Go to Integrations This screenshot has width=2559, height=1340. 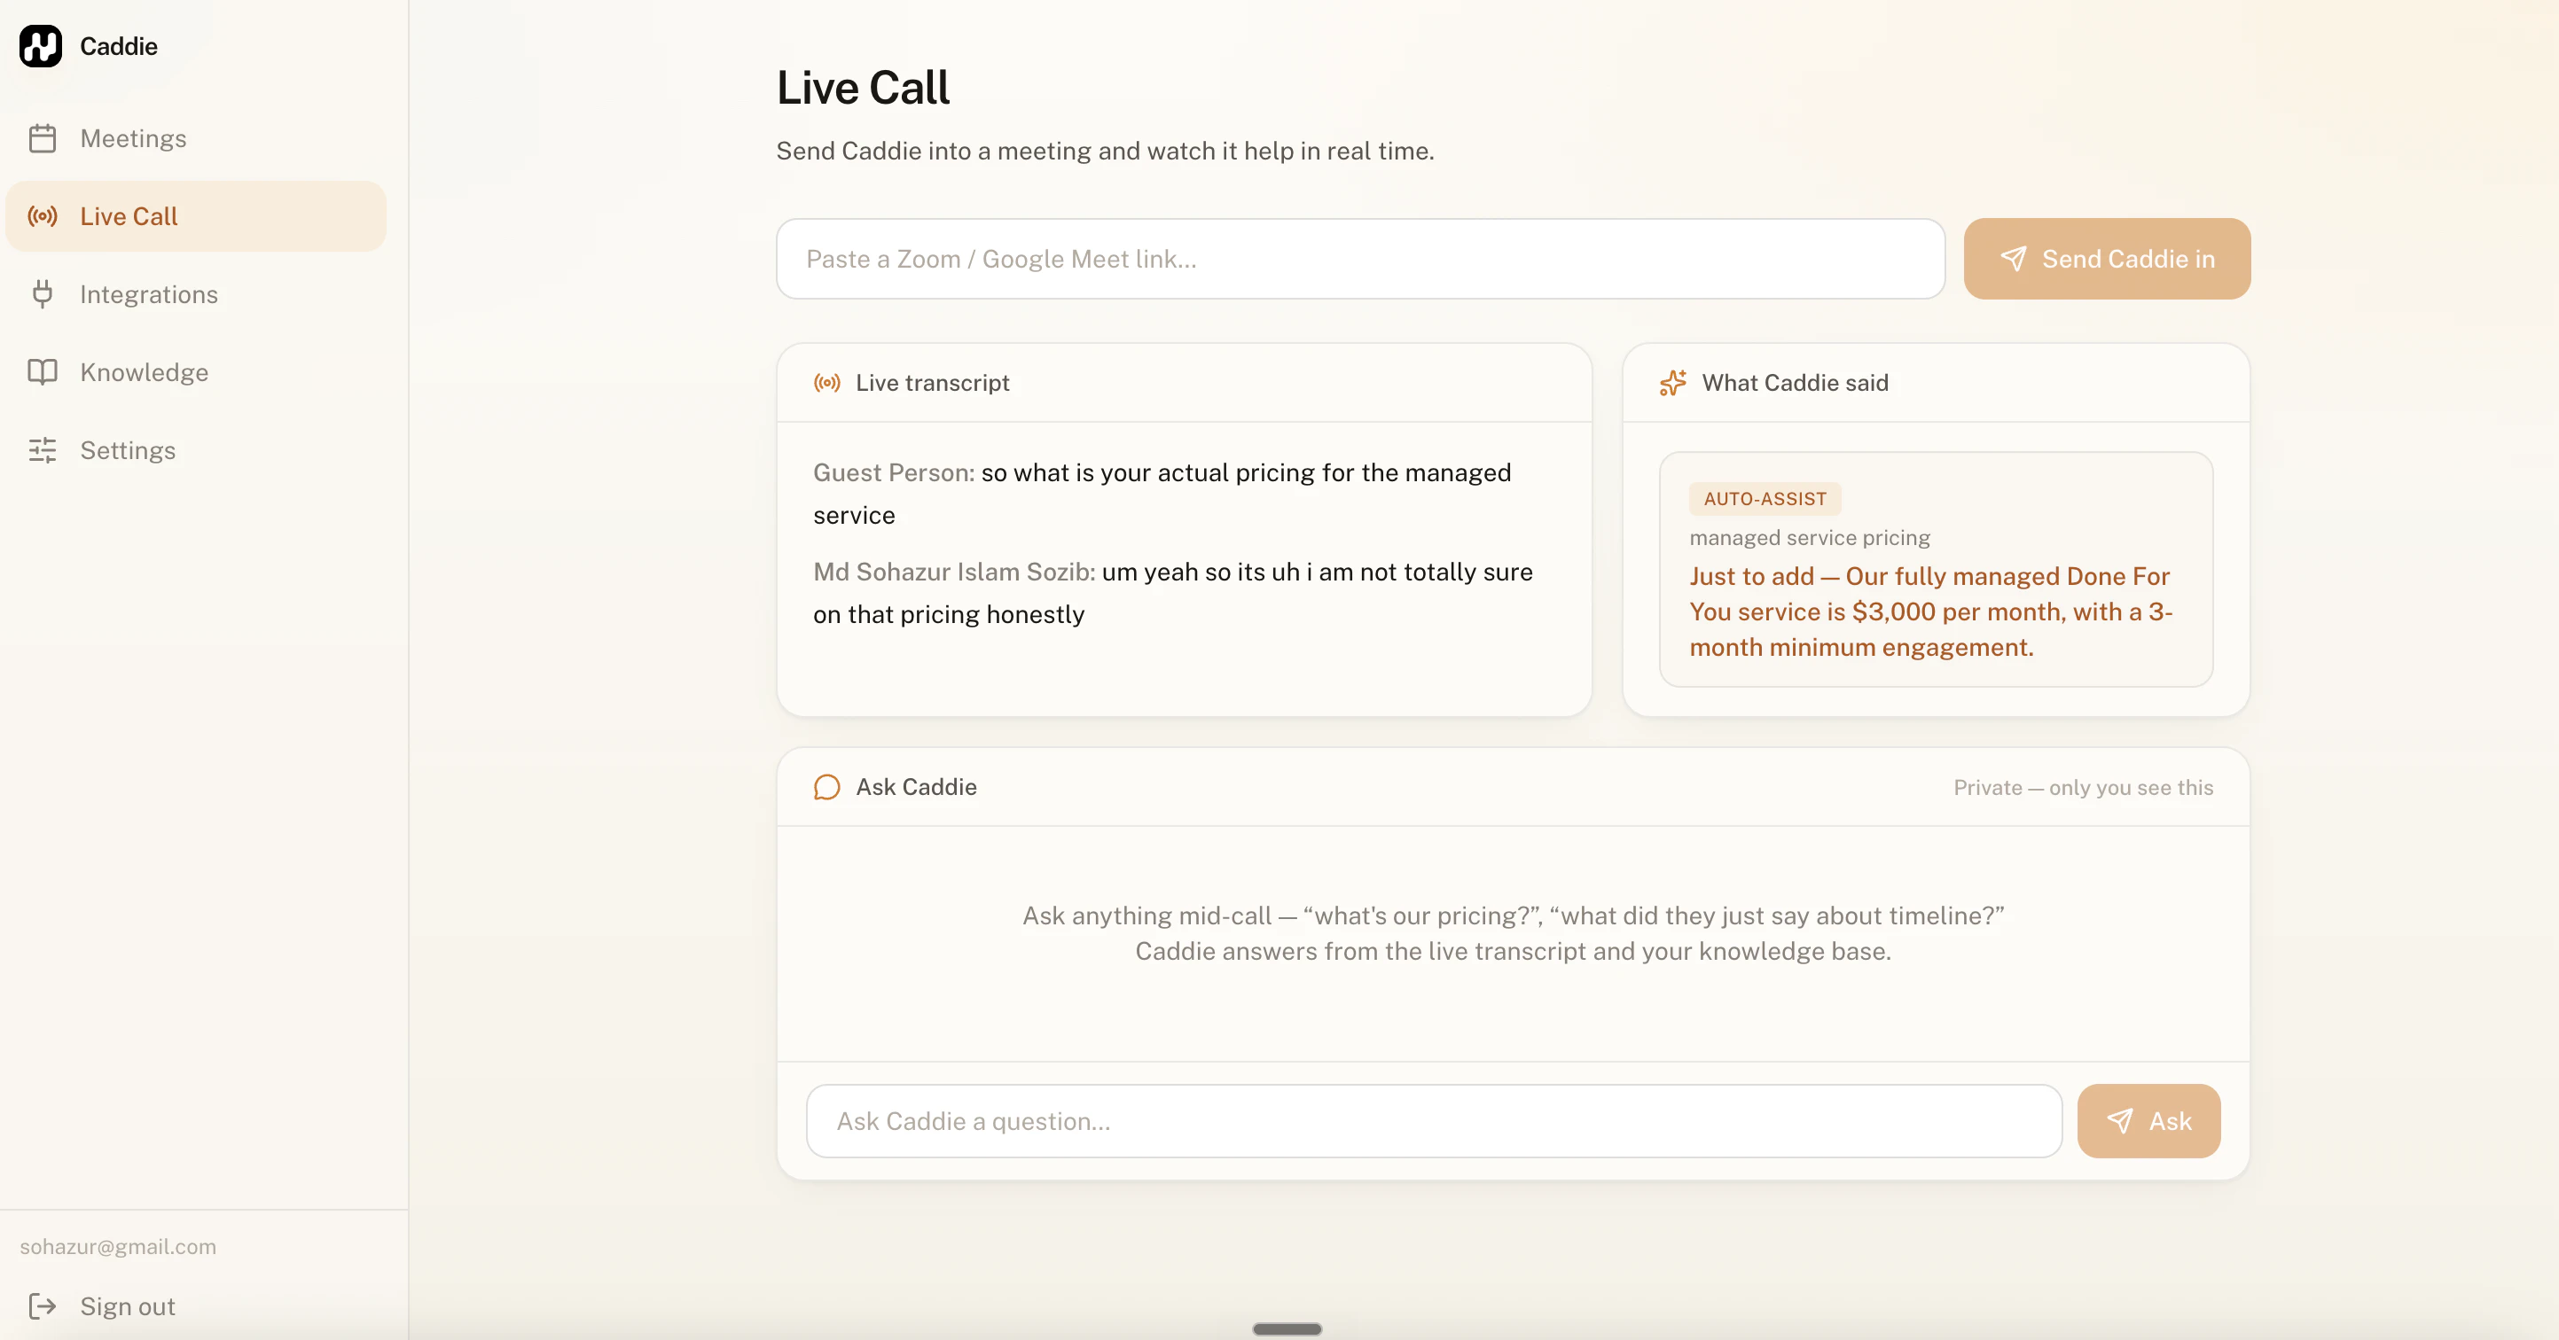(196, 294)
